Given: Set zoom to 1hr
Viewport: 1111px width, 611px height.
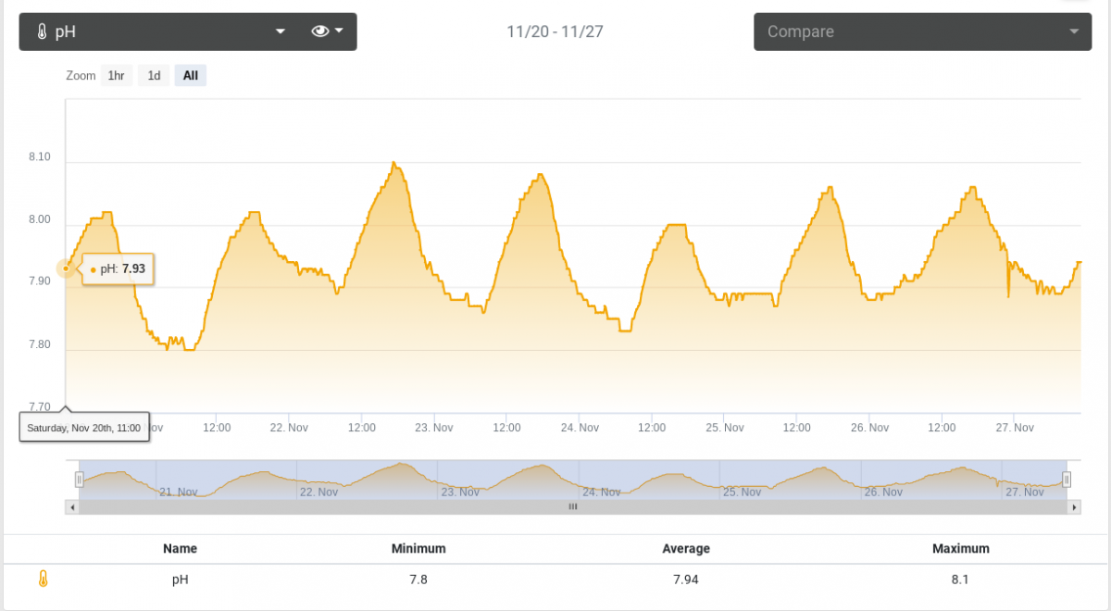Looking at the screenshot, I should click(x=116, y=76).
